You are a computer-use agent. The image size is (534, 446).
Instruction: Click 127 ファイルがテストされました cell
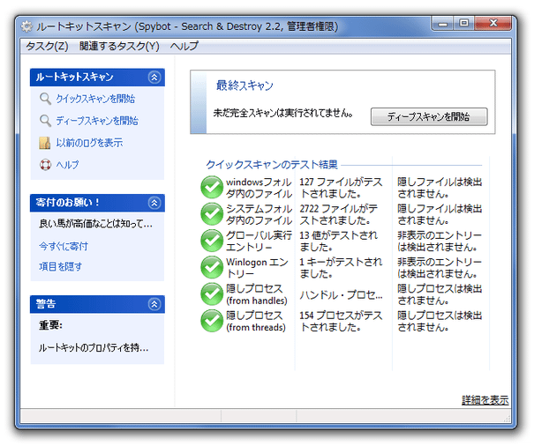[341, 188]
